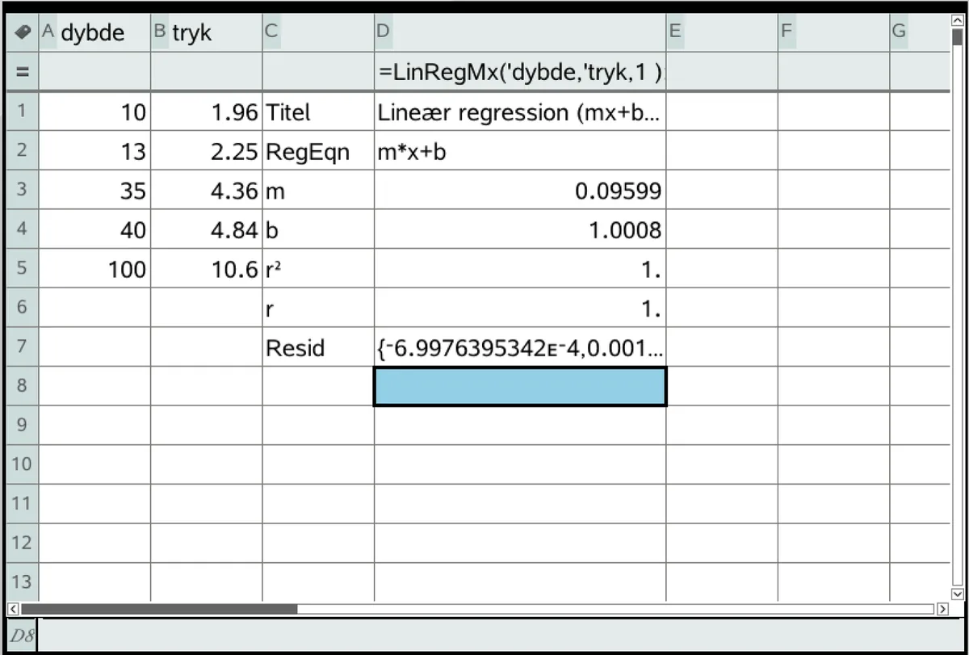Click the dybde value 35

pyautogui.click(x=94, y=191)
